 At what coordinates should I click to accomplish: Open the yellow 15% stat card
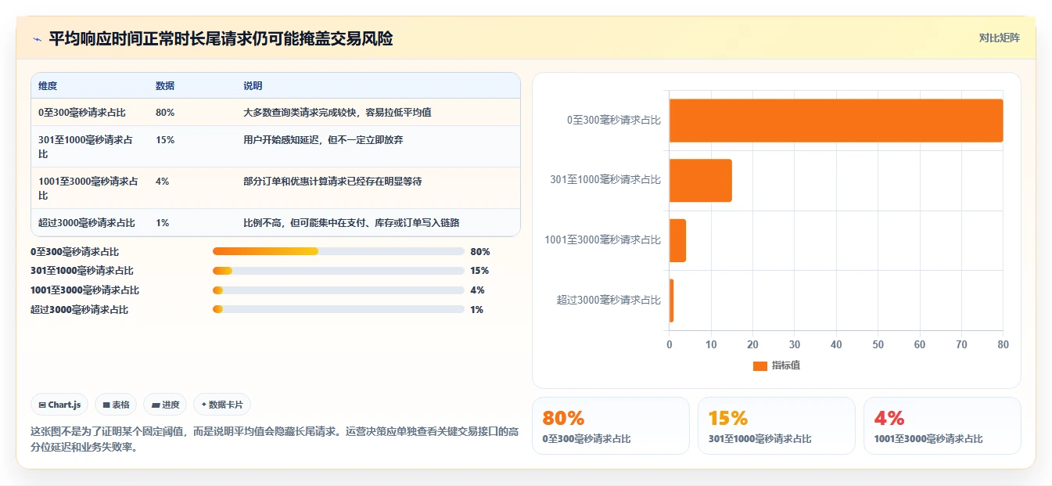tap(777, 426)
